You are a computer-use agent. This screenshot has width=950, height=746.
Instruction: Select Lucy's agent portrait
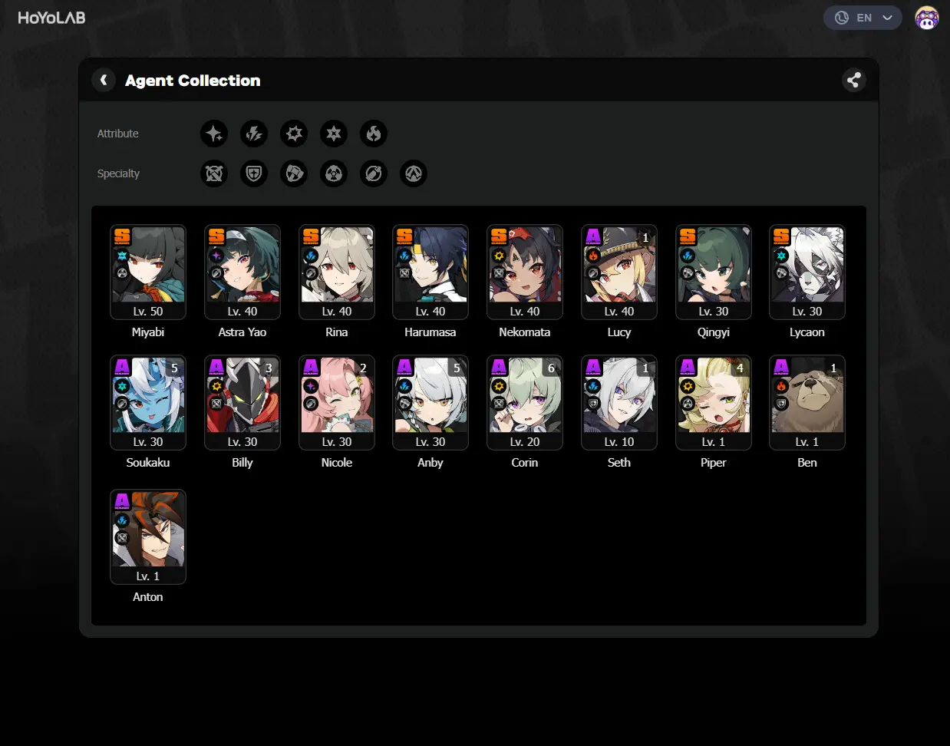click(619, 272)
